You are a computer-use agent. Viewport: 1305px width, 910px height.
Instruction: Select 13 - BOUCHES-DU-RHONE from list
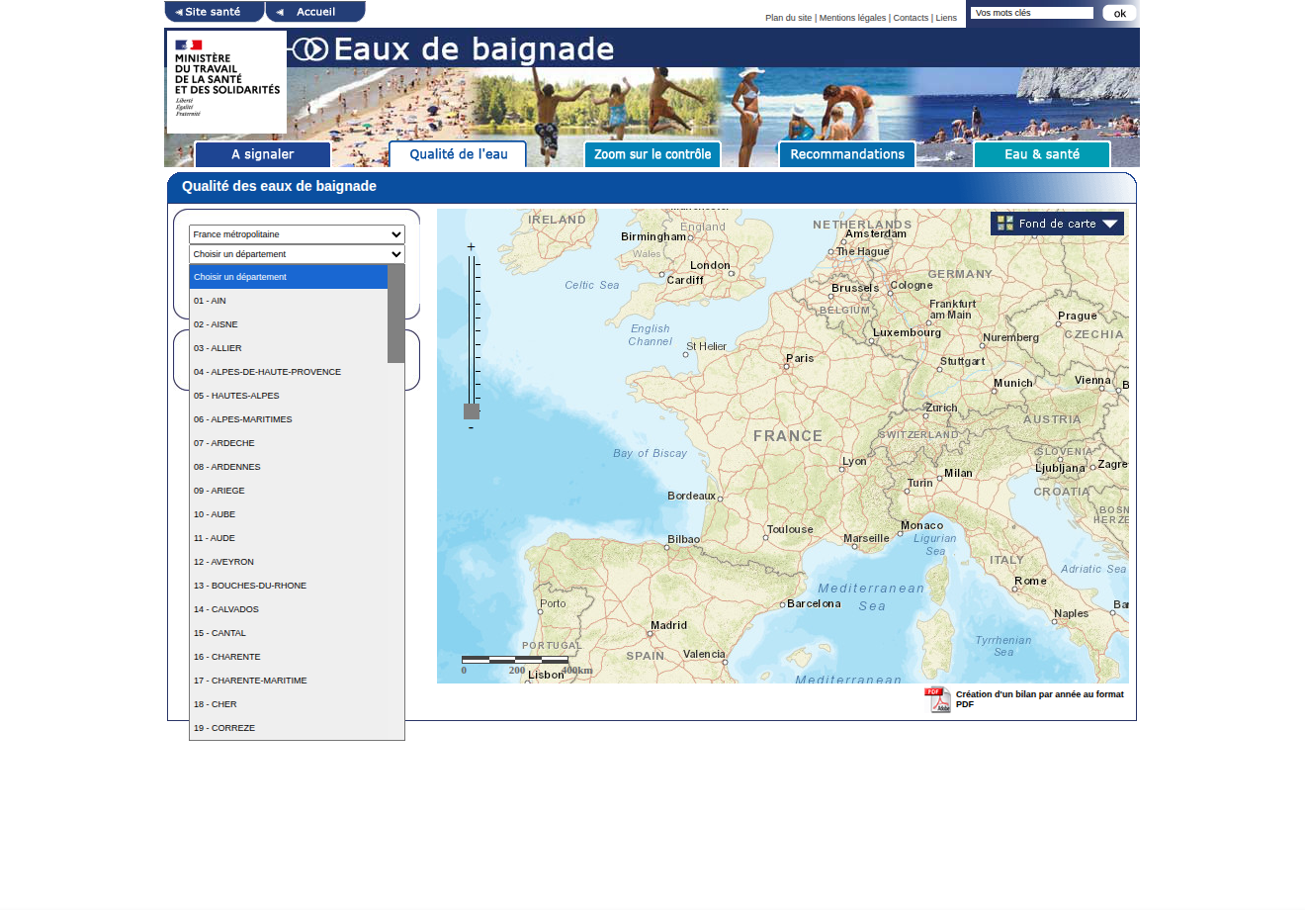tap(250, 586)
